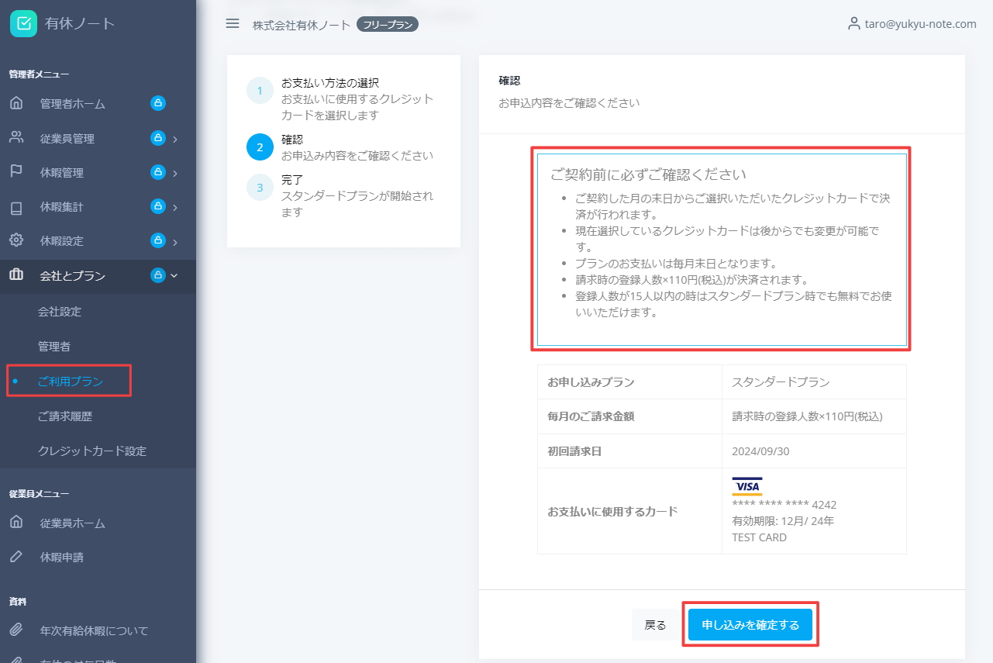Click the 有休ノート logo icon
993x663 pixels.
pos(22,23)
